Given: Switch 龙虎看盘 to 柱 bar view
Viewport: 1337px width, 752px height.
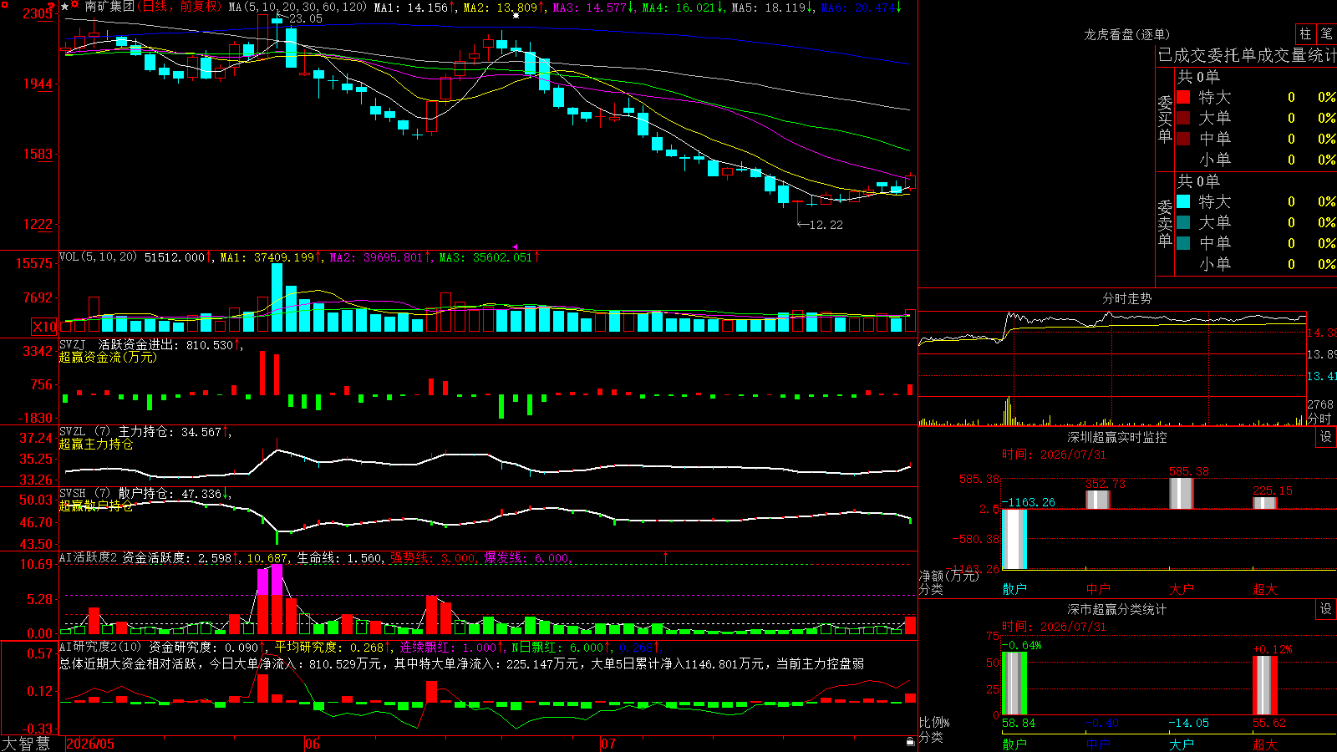Looking at the screenshot, I should (x=1305, y=34).
